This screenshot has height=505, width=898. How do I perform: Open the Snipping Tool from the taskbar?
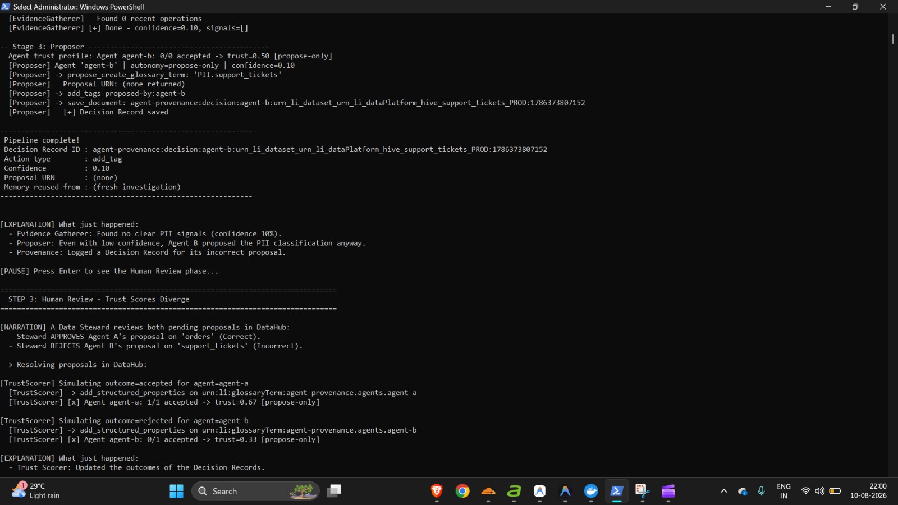(643, 491)
